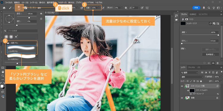
Task: Open symmetry paint butterfly icon
Action: coord(147,8)
